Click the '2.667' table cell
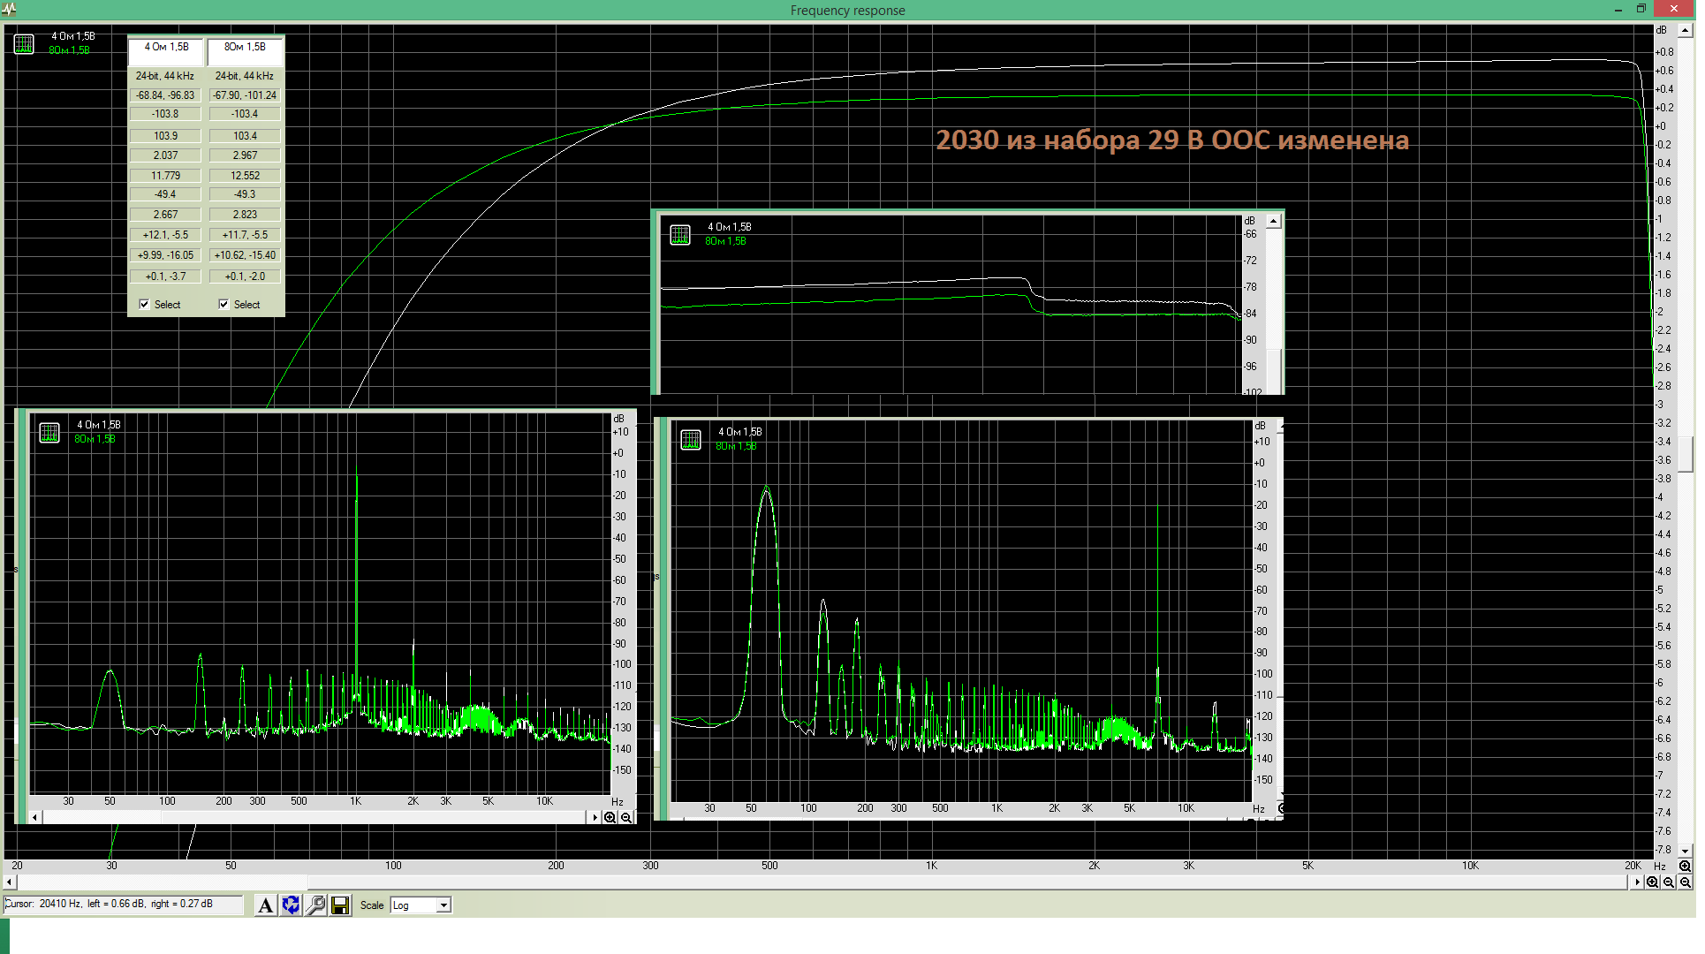 click(166, 216)
